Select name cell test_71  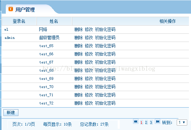click(x=46, y=95)
